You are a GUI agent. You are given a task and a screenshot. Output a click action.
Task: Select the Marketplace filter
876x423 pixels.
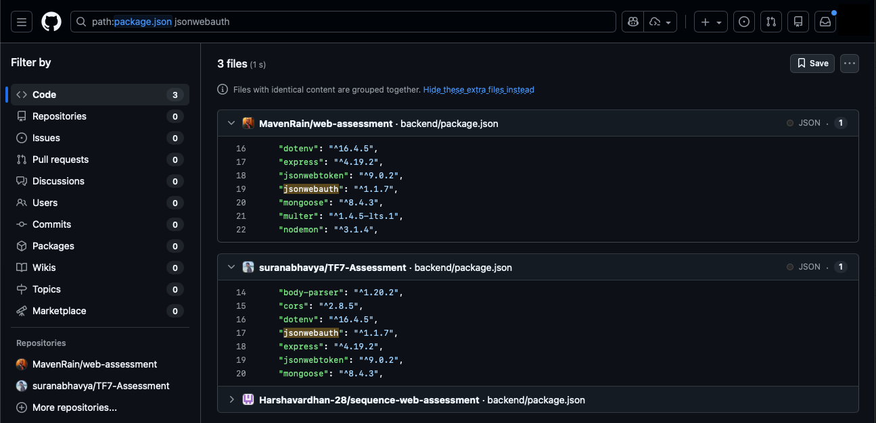[100, 311]
